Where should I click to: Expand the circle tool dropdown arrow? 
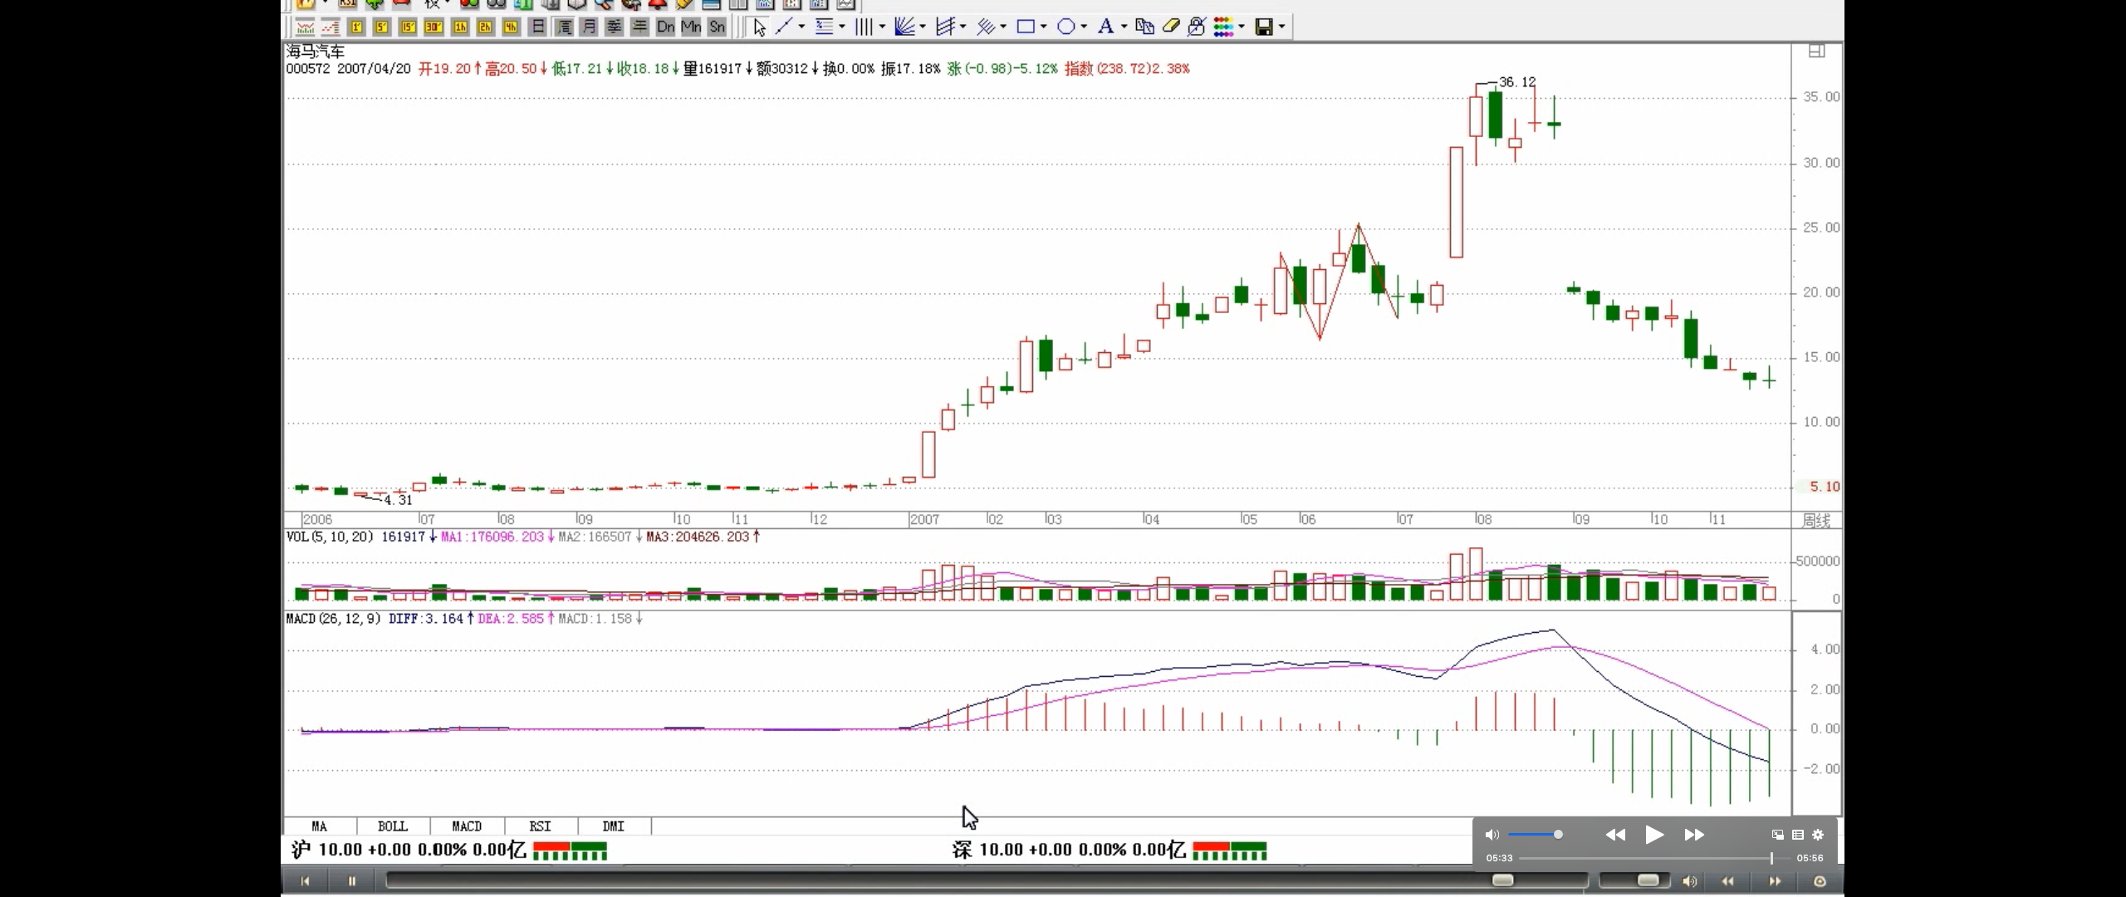click(1084, 27)
